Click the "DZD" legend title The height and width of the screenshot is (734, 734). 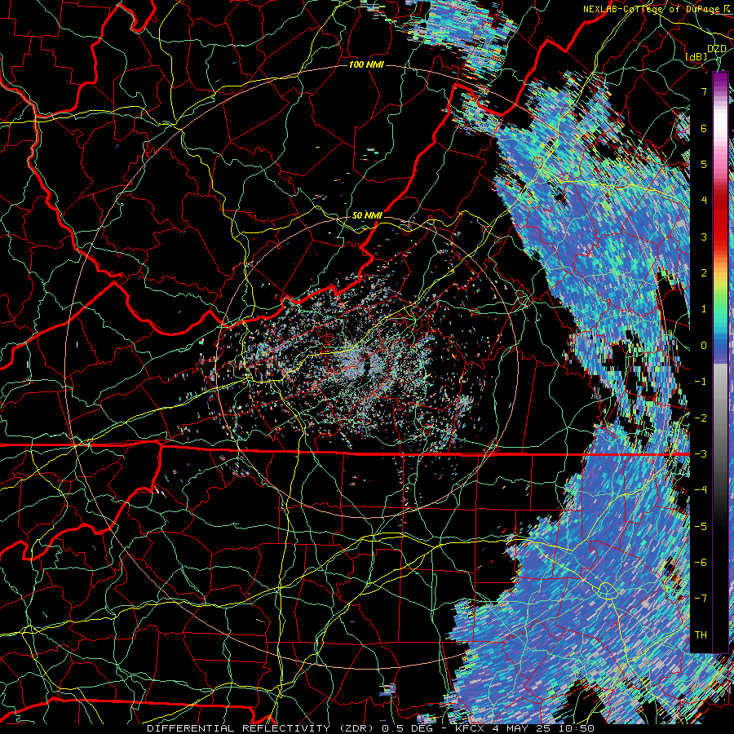click(x=717, y=49)
